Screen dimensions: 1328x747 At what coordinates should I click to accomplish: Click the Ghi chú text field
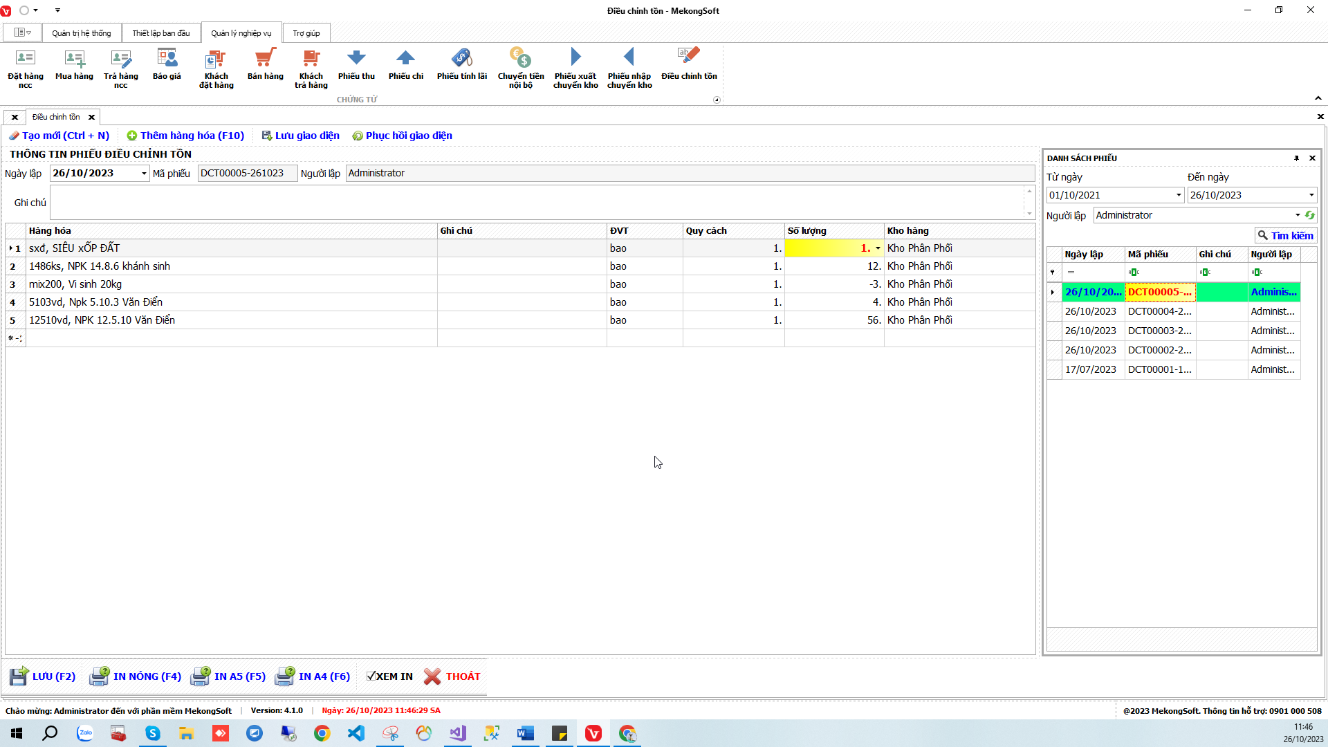[x=536, y=203]
